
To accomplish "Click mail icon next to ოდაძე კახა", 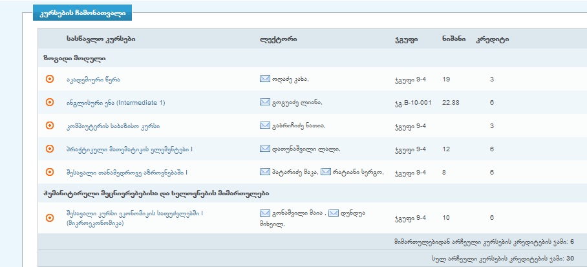I will click(x=264, y=79).
